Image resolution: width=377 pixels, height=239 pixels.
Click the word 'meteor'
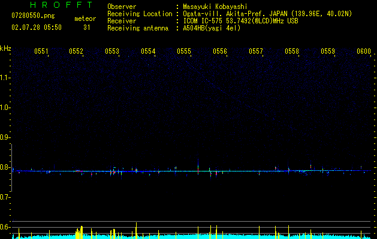click(85, 19)
